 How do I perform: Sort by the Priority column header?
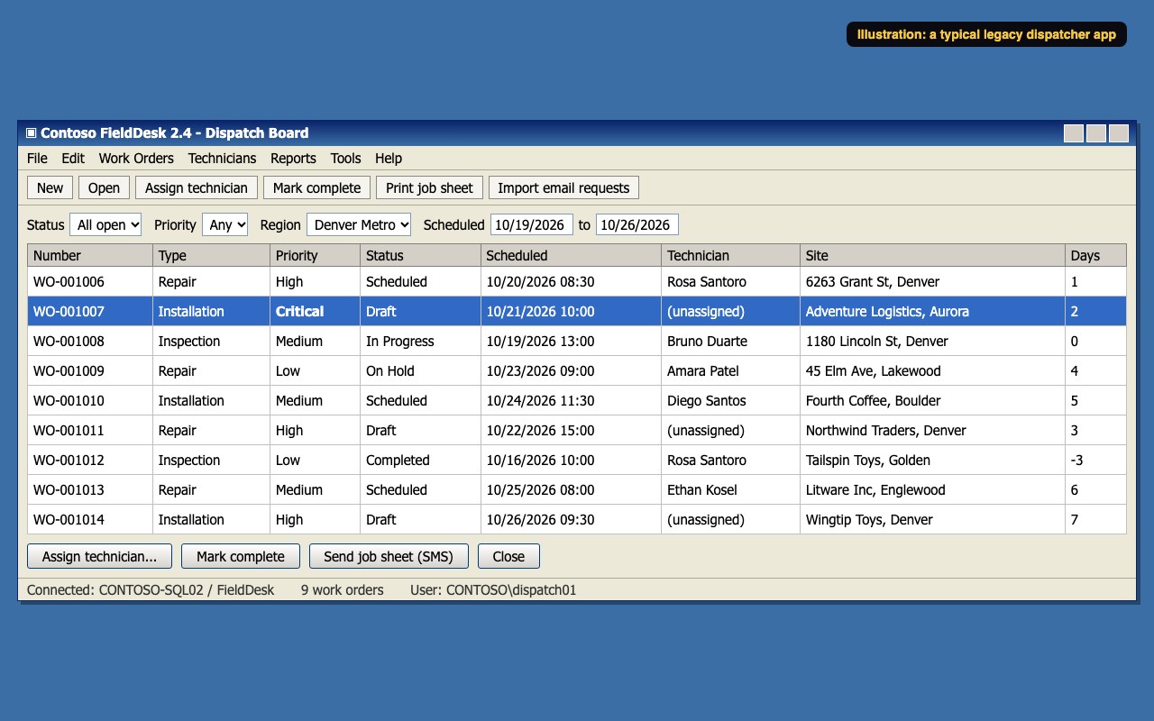(315, 255)
